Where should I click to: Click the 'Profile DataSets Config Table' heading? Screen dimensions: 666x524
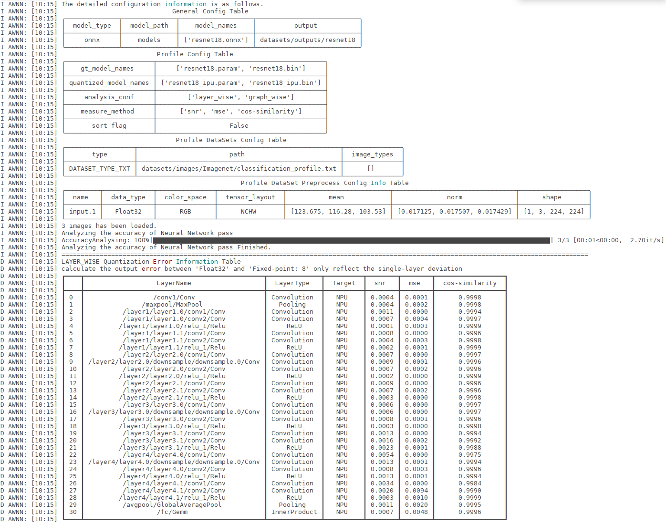coord(231,140)
